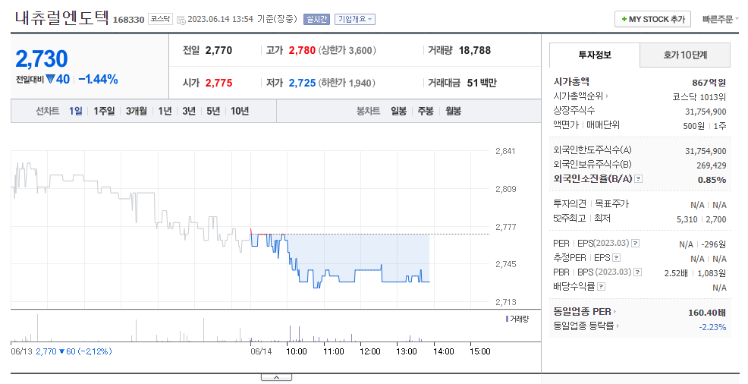Expand the 동일업종 등락률 arrow link
This screenshot has width=748, height=384.
click(x=618, y=326)
